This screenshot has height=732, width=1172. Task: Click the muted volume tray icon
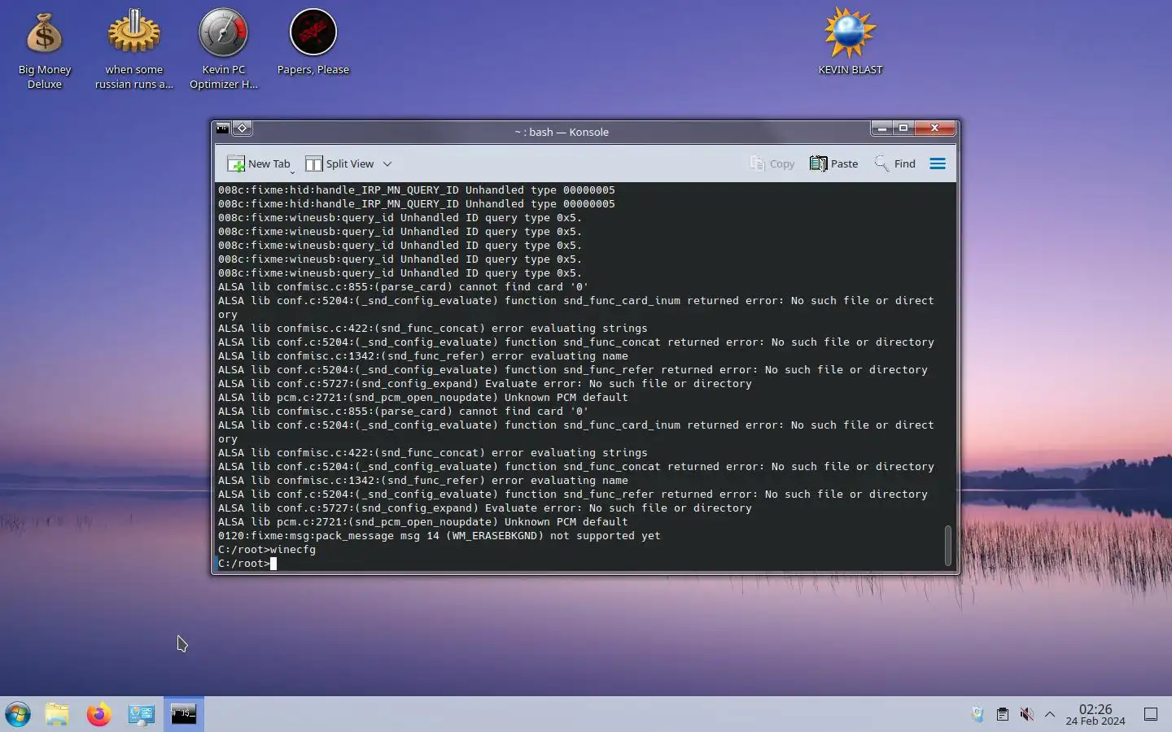coord(1026,714)
